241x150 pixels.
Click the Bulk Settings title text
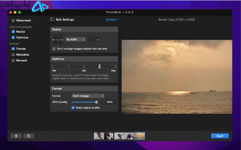pos(65,19)
